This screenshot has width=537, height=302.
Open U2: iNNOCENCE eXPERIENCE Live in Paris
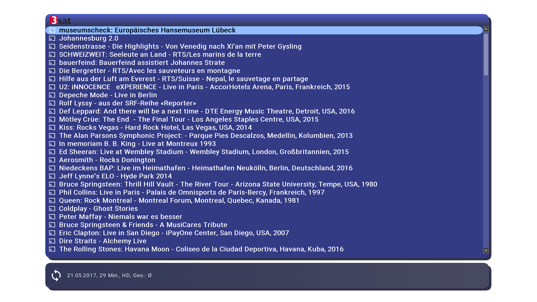(204, 87)
